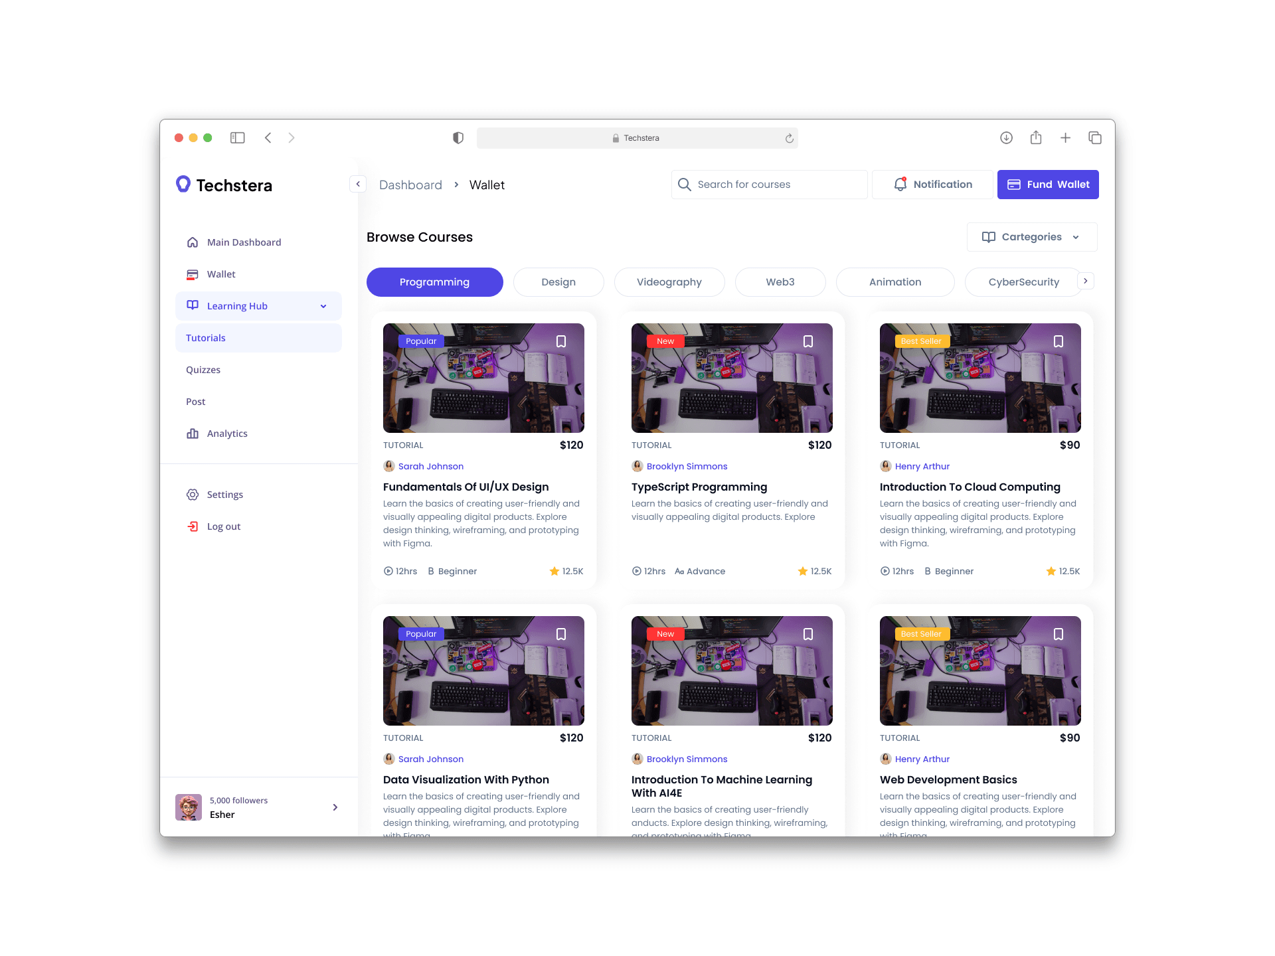
Task: Toggle bookmark on the TypeScript Programming course
Action: (x=808, y=341)
